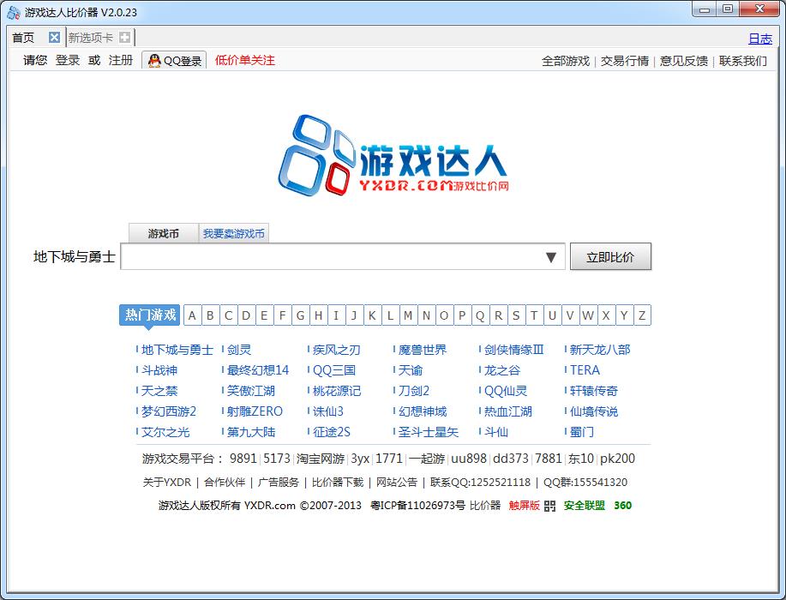Filter games by letter Q
Viewport: 786px width, 600px height.
coord(480,315)
